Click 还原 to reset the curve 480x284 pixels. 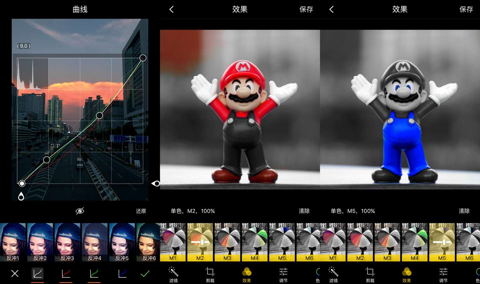(x=141, y=211)
